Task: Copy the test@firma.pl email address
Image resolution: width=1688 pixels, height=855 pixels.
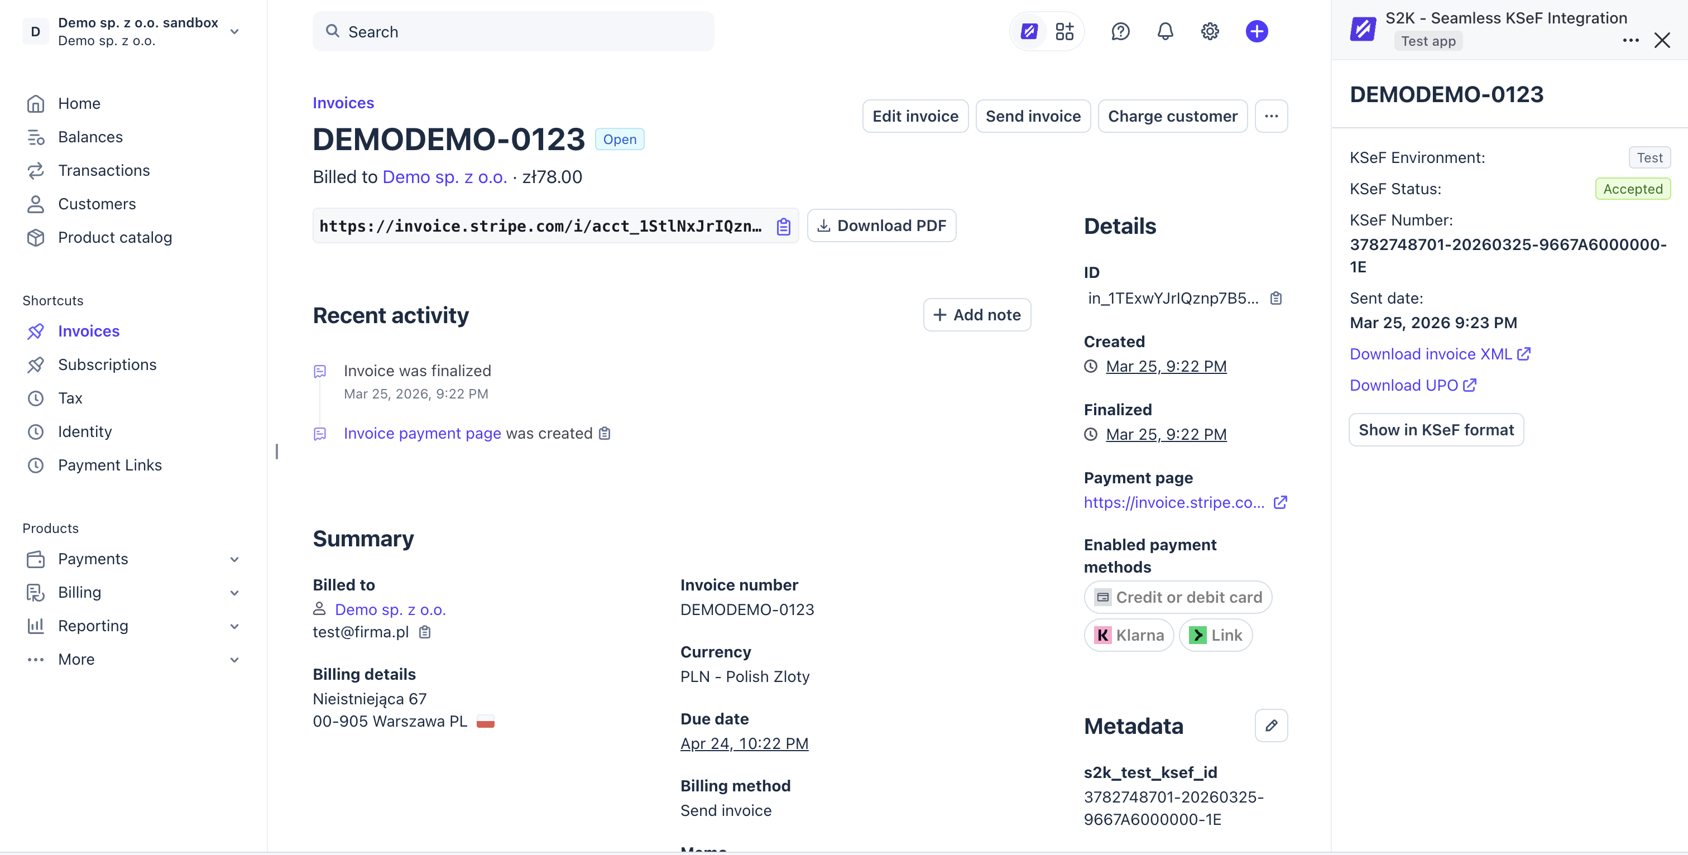Action: [x=425, y=632]
